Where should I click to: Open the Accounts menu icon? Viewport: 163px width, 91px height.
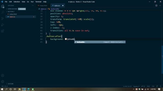(3, 76)
